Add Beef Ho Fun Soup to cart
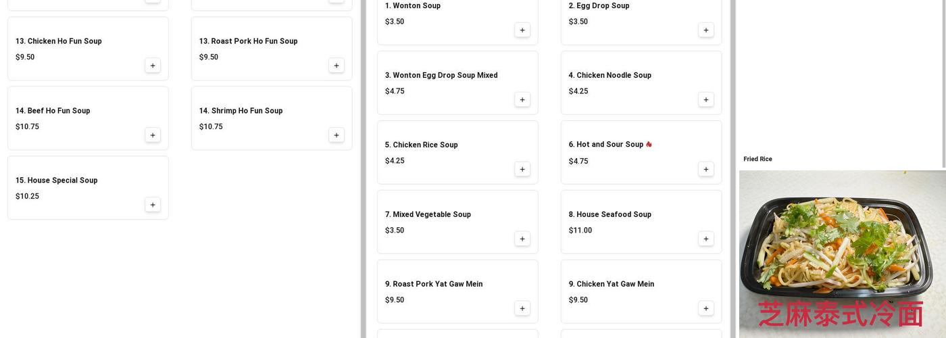Image resolution: width=946 pixels, height=338 pixels. pyautogui.click(x=153, y=135)
